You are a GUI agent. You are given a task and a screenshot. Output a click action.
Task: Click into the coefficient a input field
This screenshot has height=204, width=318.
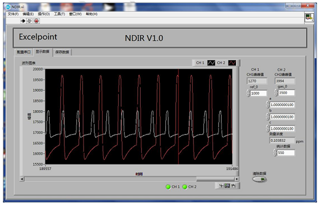[x=282, y=105]
